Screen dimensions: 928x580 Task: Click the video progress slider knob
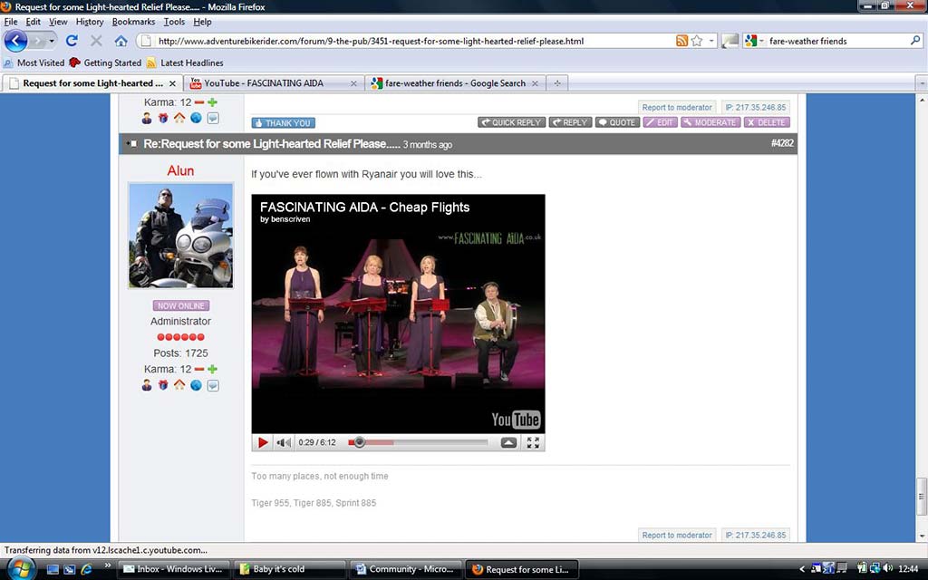(x=359, y=442)
